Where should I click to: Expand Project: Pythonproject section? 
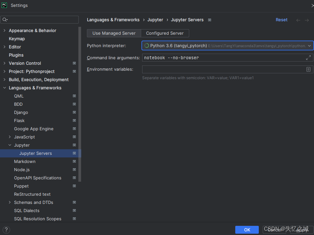click(x=5, y=72)
